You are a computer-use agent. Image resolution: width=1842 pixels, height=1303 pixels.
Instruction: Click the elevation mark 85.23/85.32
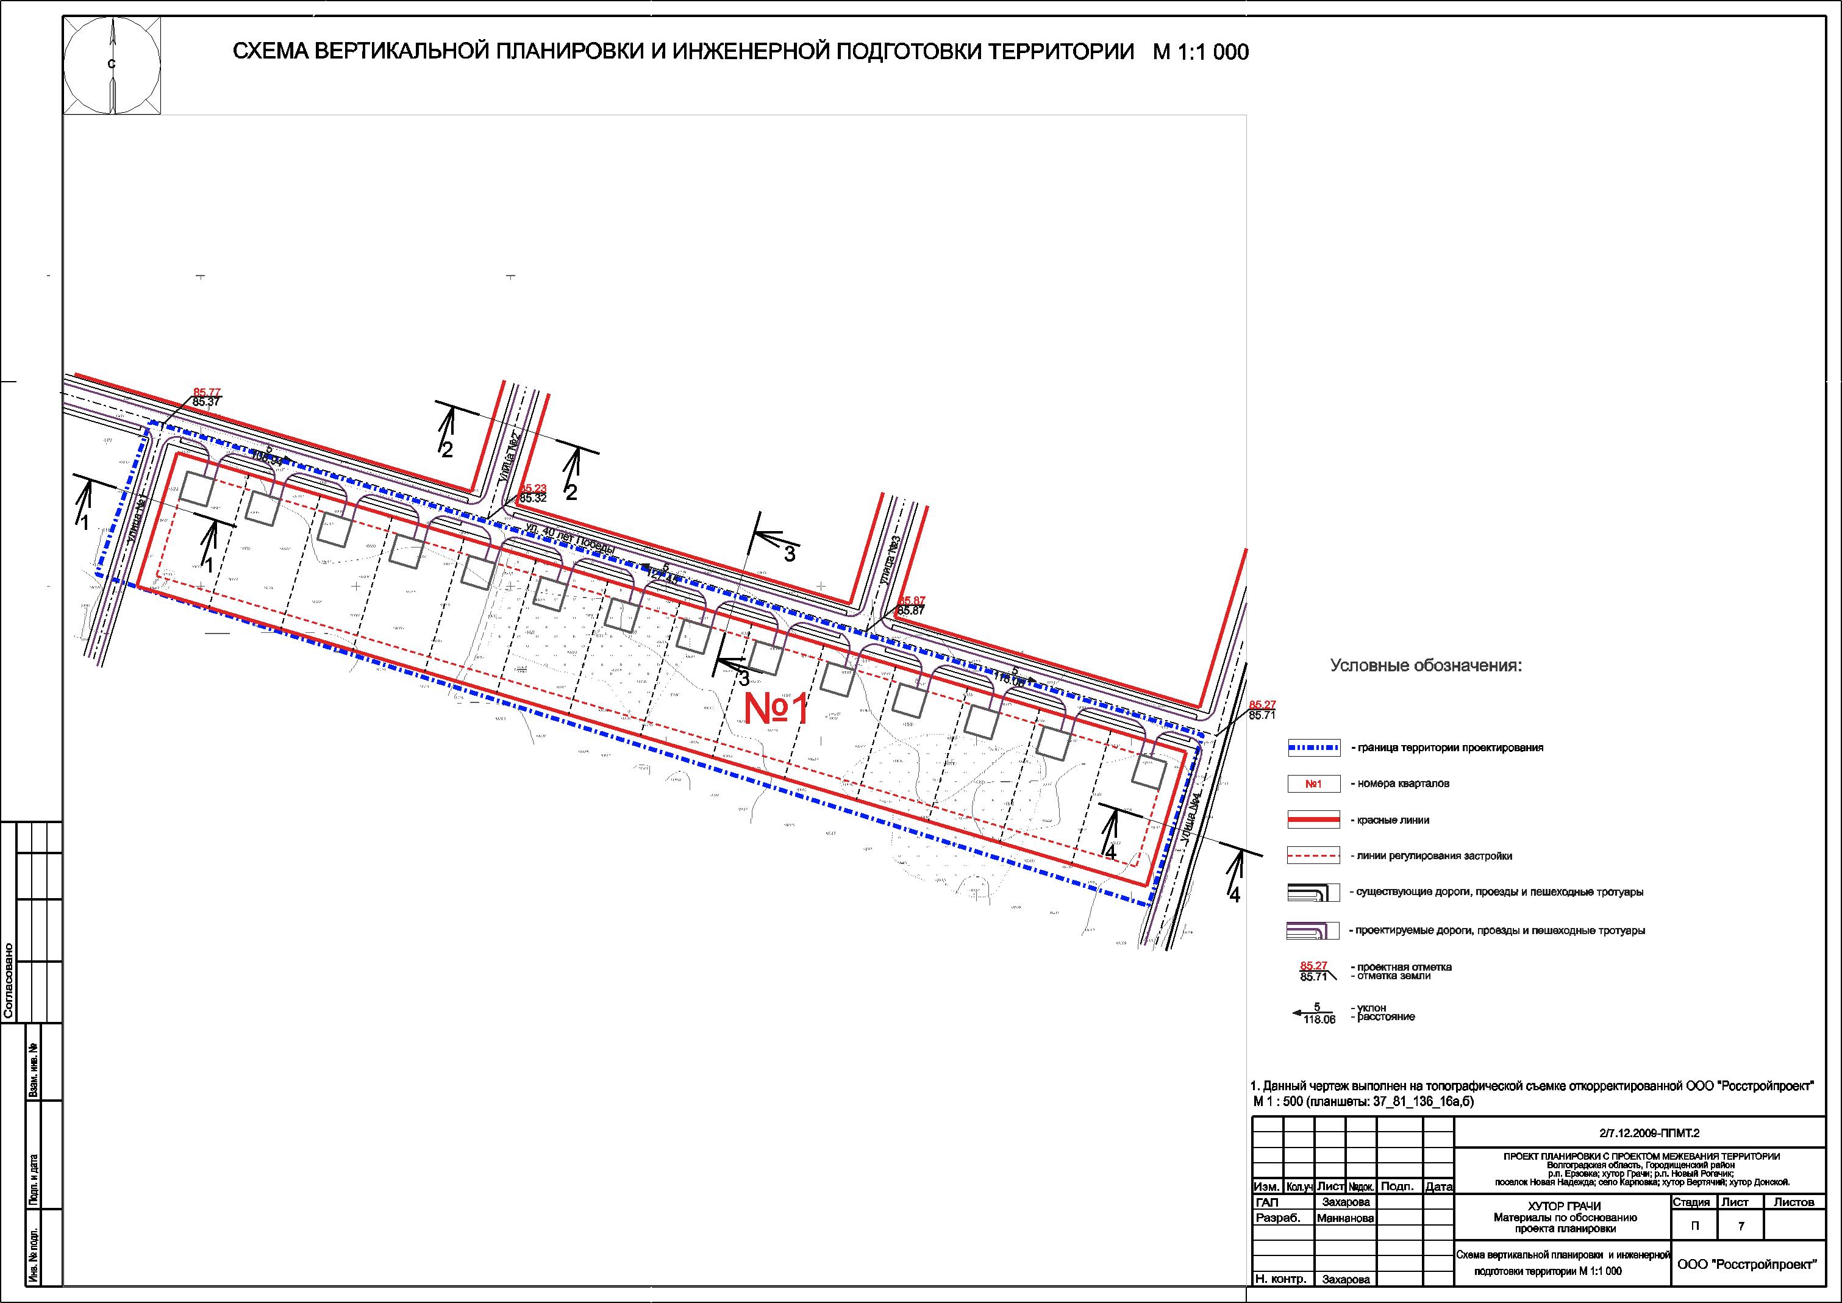534,493
